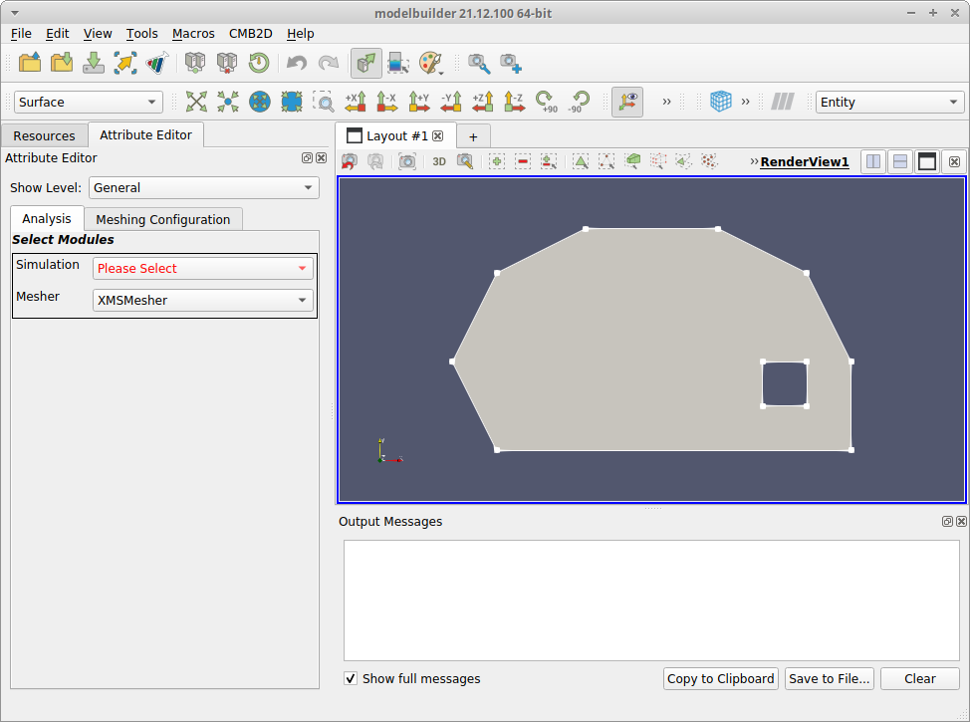Open the Macros menu

click(193, 34)
